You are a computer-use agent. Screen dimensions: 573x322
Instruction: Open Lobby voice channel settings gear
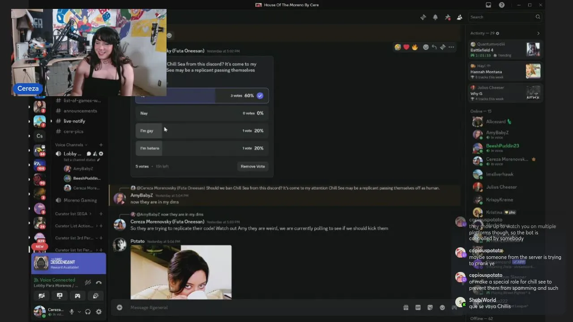point(101,154)
